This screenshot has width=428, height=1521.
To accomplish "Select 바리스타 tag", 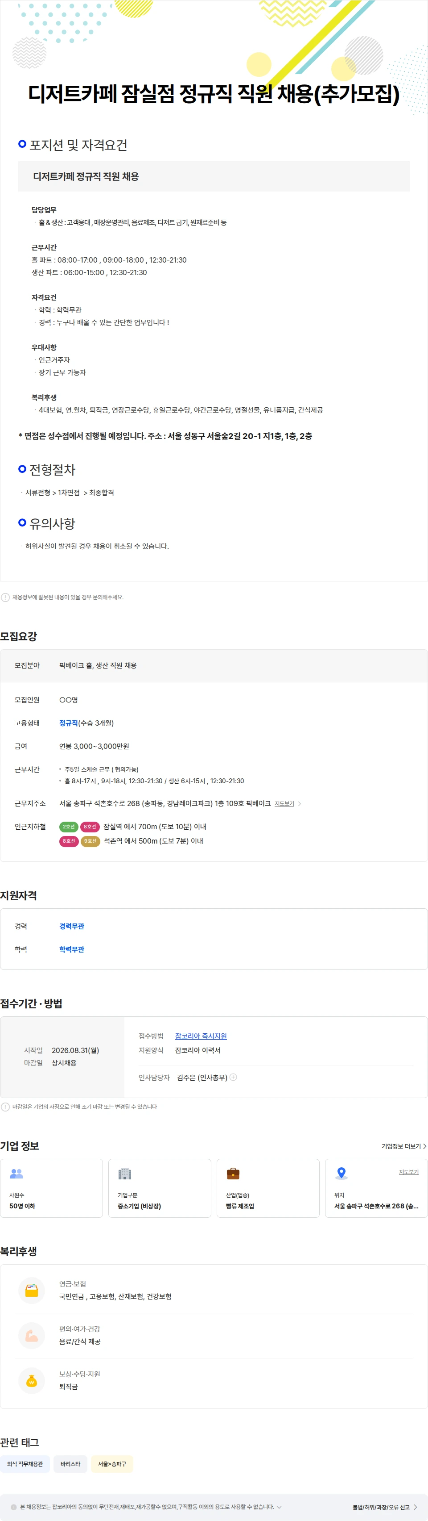I will pos(70,1464).
